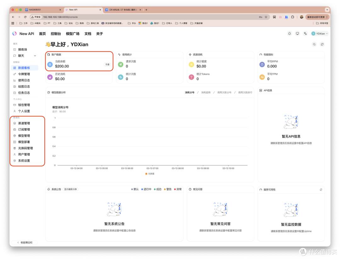
Task: Click the New API logo
Action: [x=14, y=33]
